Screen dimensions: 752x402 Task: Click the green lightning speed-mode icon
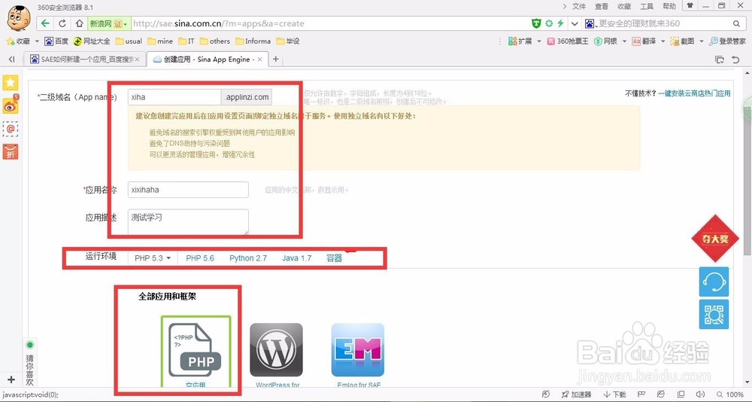pos(560,23)
